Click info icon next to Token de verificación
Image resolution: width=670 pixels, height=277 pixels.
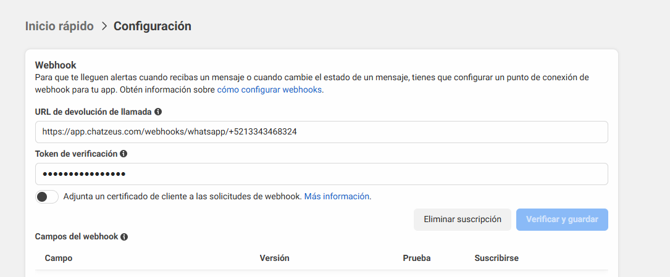click(x=124, y=154)
